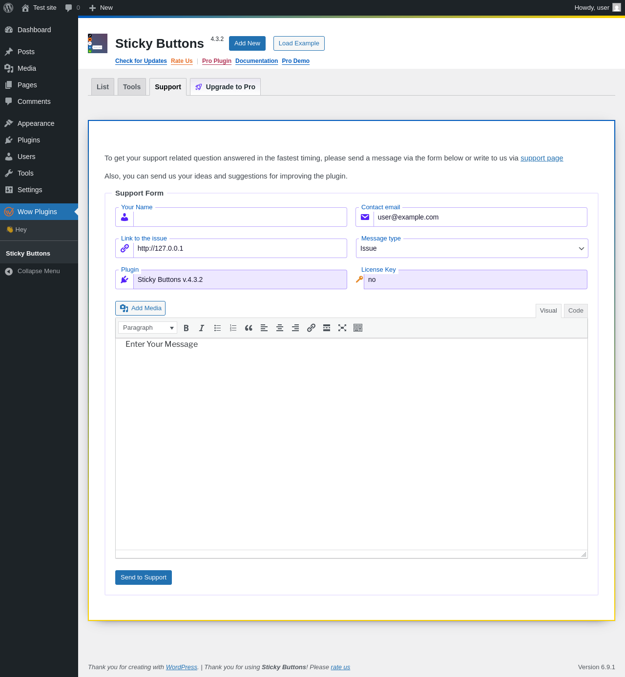625x677 pixels.
Task: Focus the Your Name field
Action: point(240,217)
